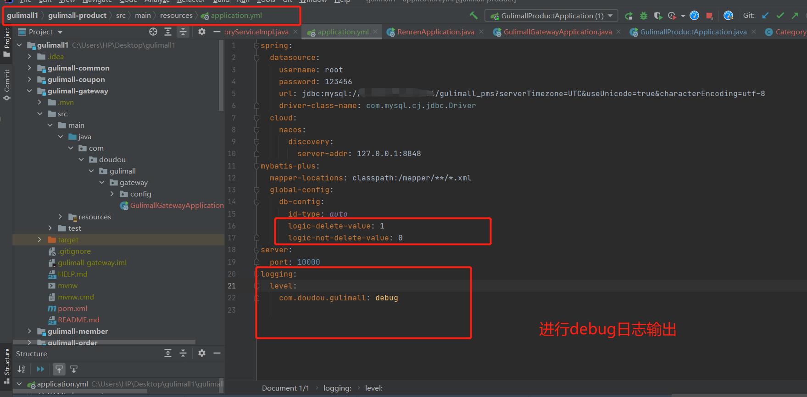Image resolution: width=807 pixels, height=397 pixels.
Task: Click Run with Coverage shield icon
Action: [658, 16]
